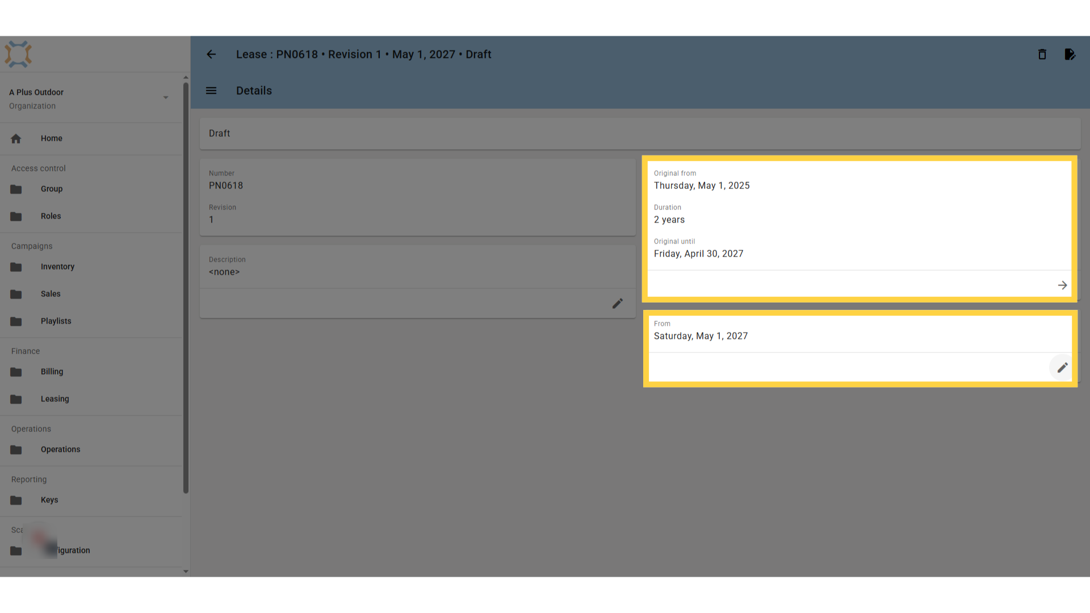The height and width of the screenshot is (613, 1090).
Task: Open Billing under Finance
Action: [x=91, y=372]
